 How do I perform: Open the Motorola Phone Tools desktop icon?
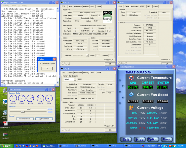click(x=5, y=112)
